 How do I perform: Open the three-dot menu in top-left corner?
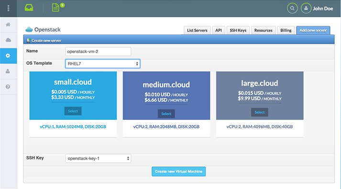coord(8,8)
